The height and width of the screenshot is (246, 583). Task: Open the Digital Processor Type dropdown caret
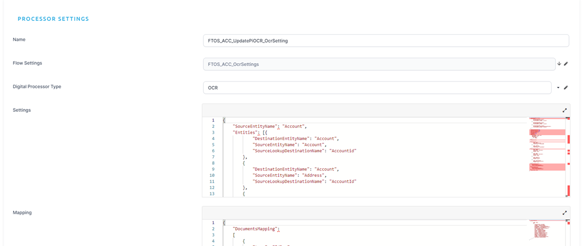point(559,87)
